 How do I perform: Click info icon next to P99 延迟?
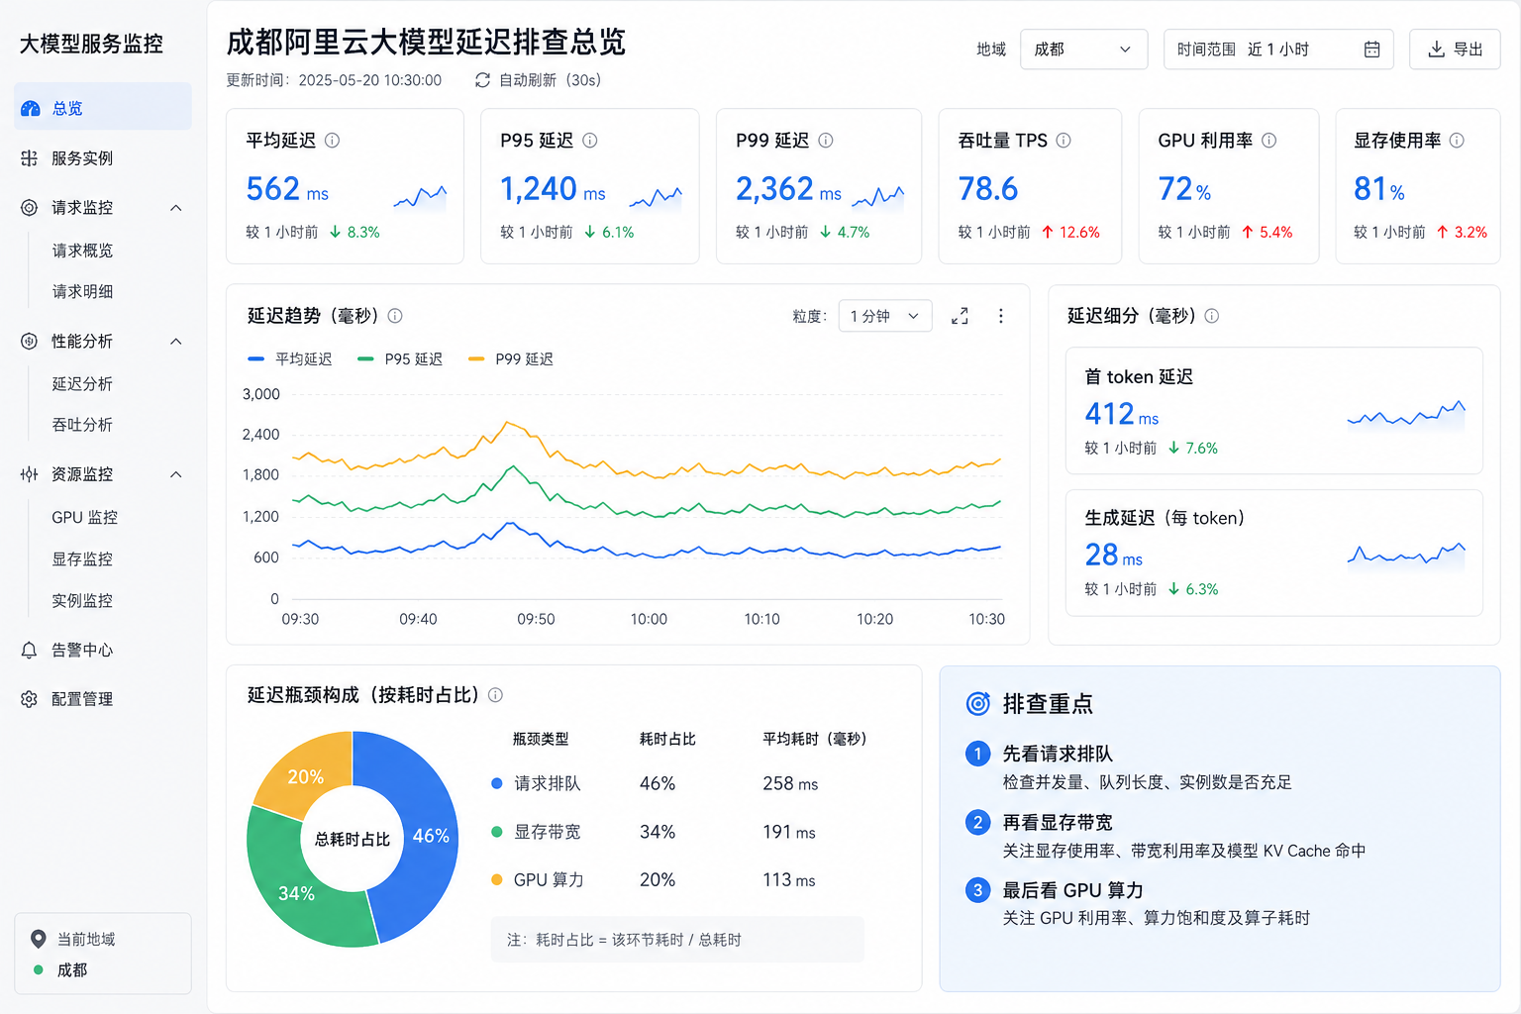(x=826, y=141)
